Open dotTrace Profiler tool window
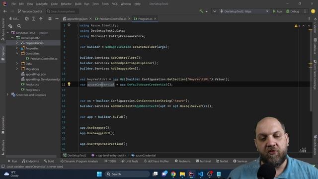318x179 pixels. click(x=156, y=161)
